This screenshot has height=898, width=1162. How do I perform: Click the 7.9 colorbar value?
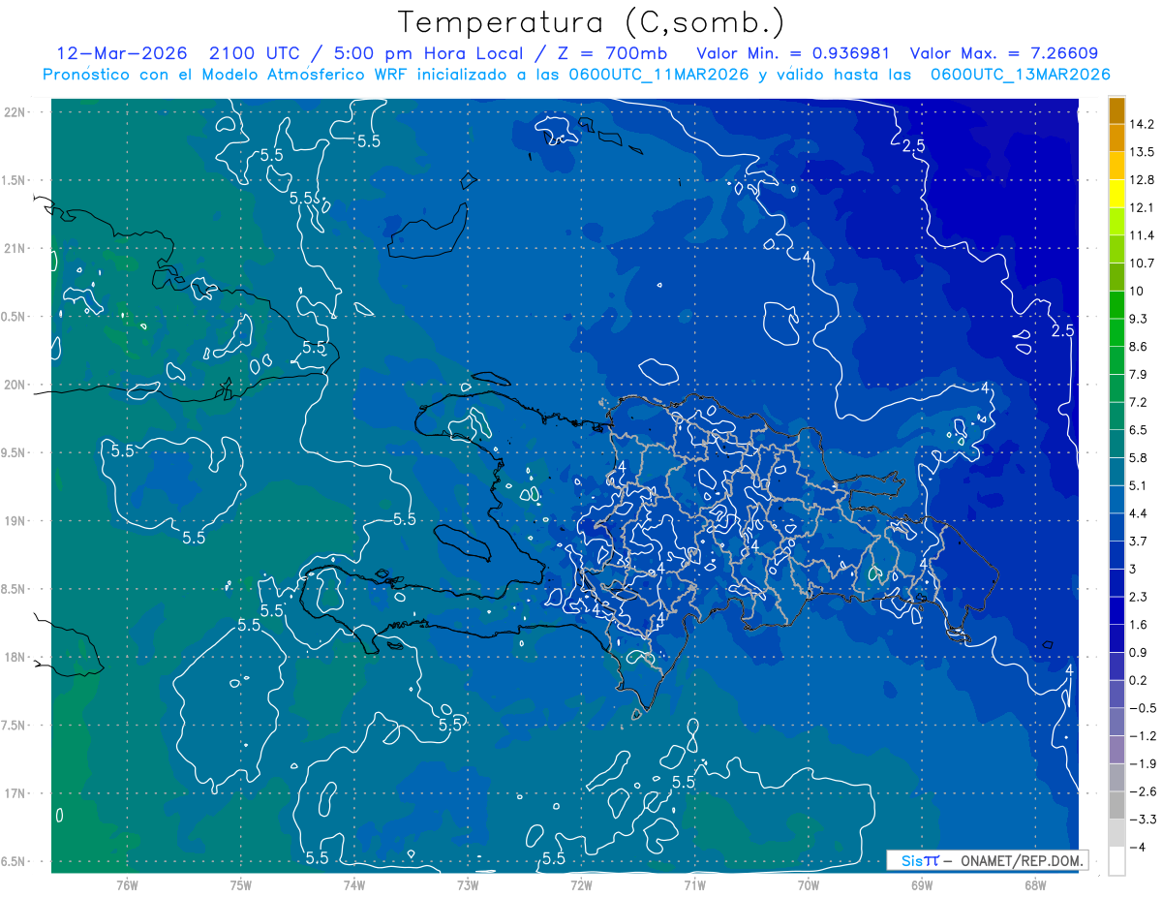coord(1141,374)
